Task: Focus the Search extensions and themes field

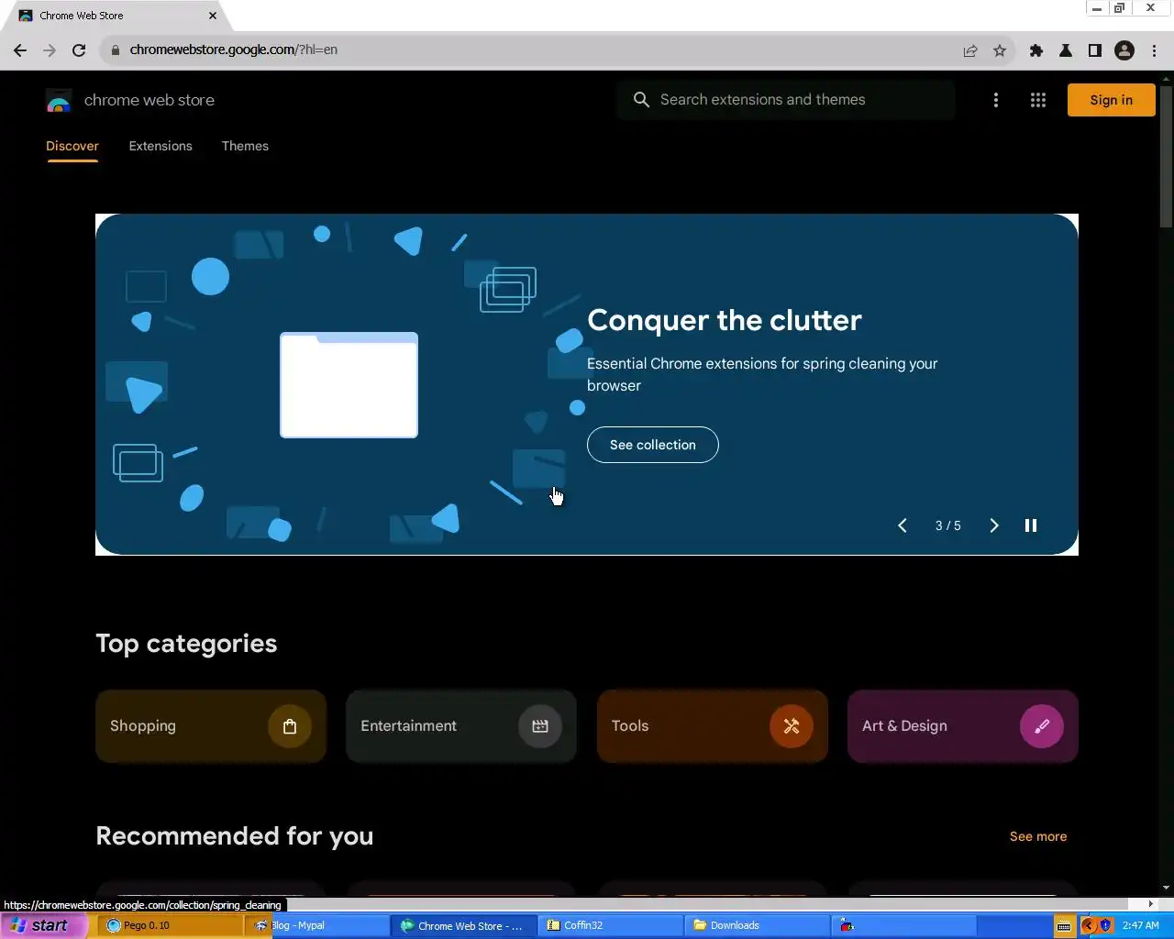Action: (x=787, y=100)
